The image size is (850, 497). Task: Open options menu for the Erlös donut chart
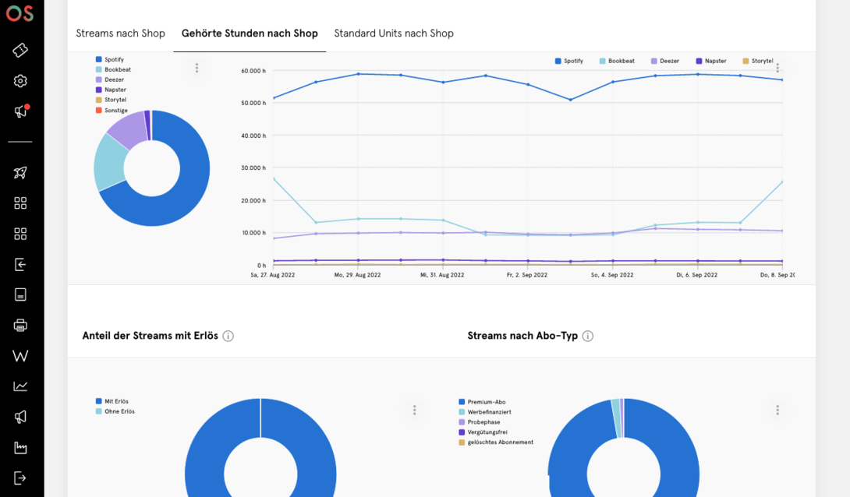coord(415,410)
